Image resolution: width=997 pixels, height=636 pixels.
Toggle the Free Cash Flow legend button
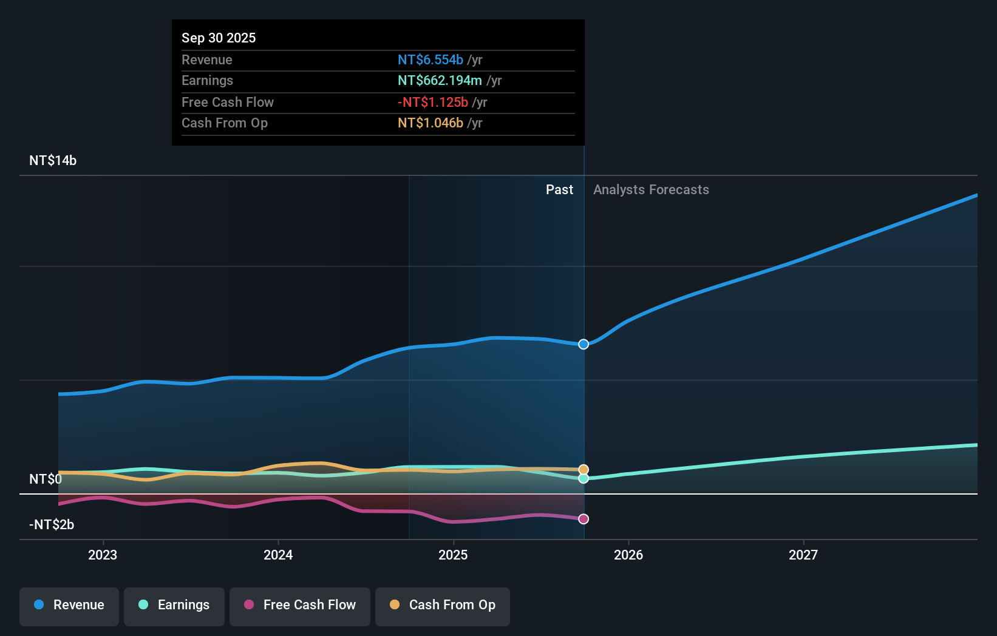pos(300,606)
